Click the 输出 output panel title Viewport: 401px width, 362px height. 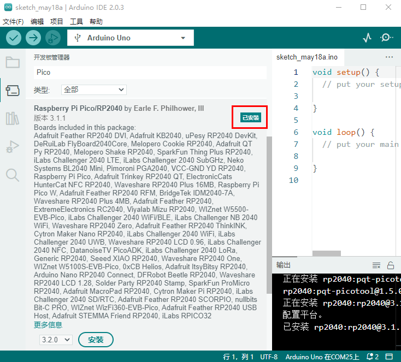click(284, 265)
